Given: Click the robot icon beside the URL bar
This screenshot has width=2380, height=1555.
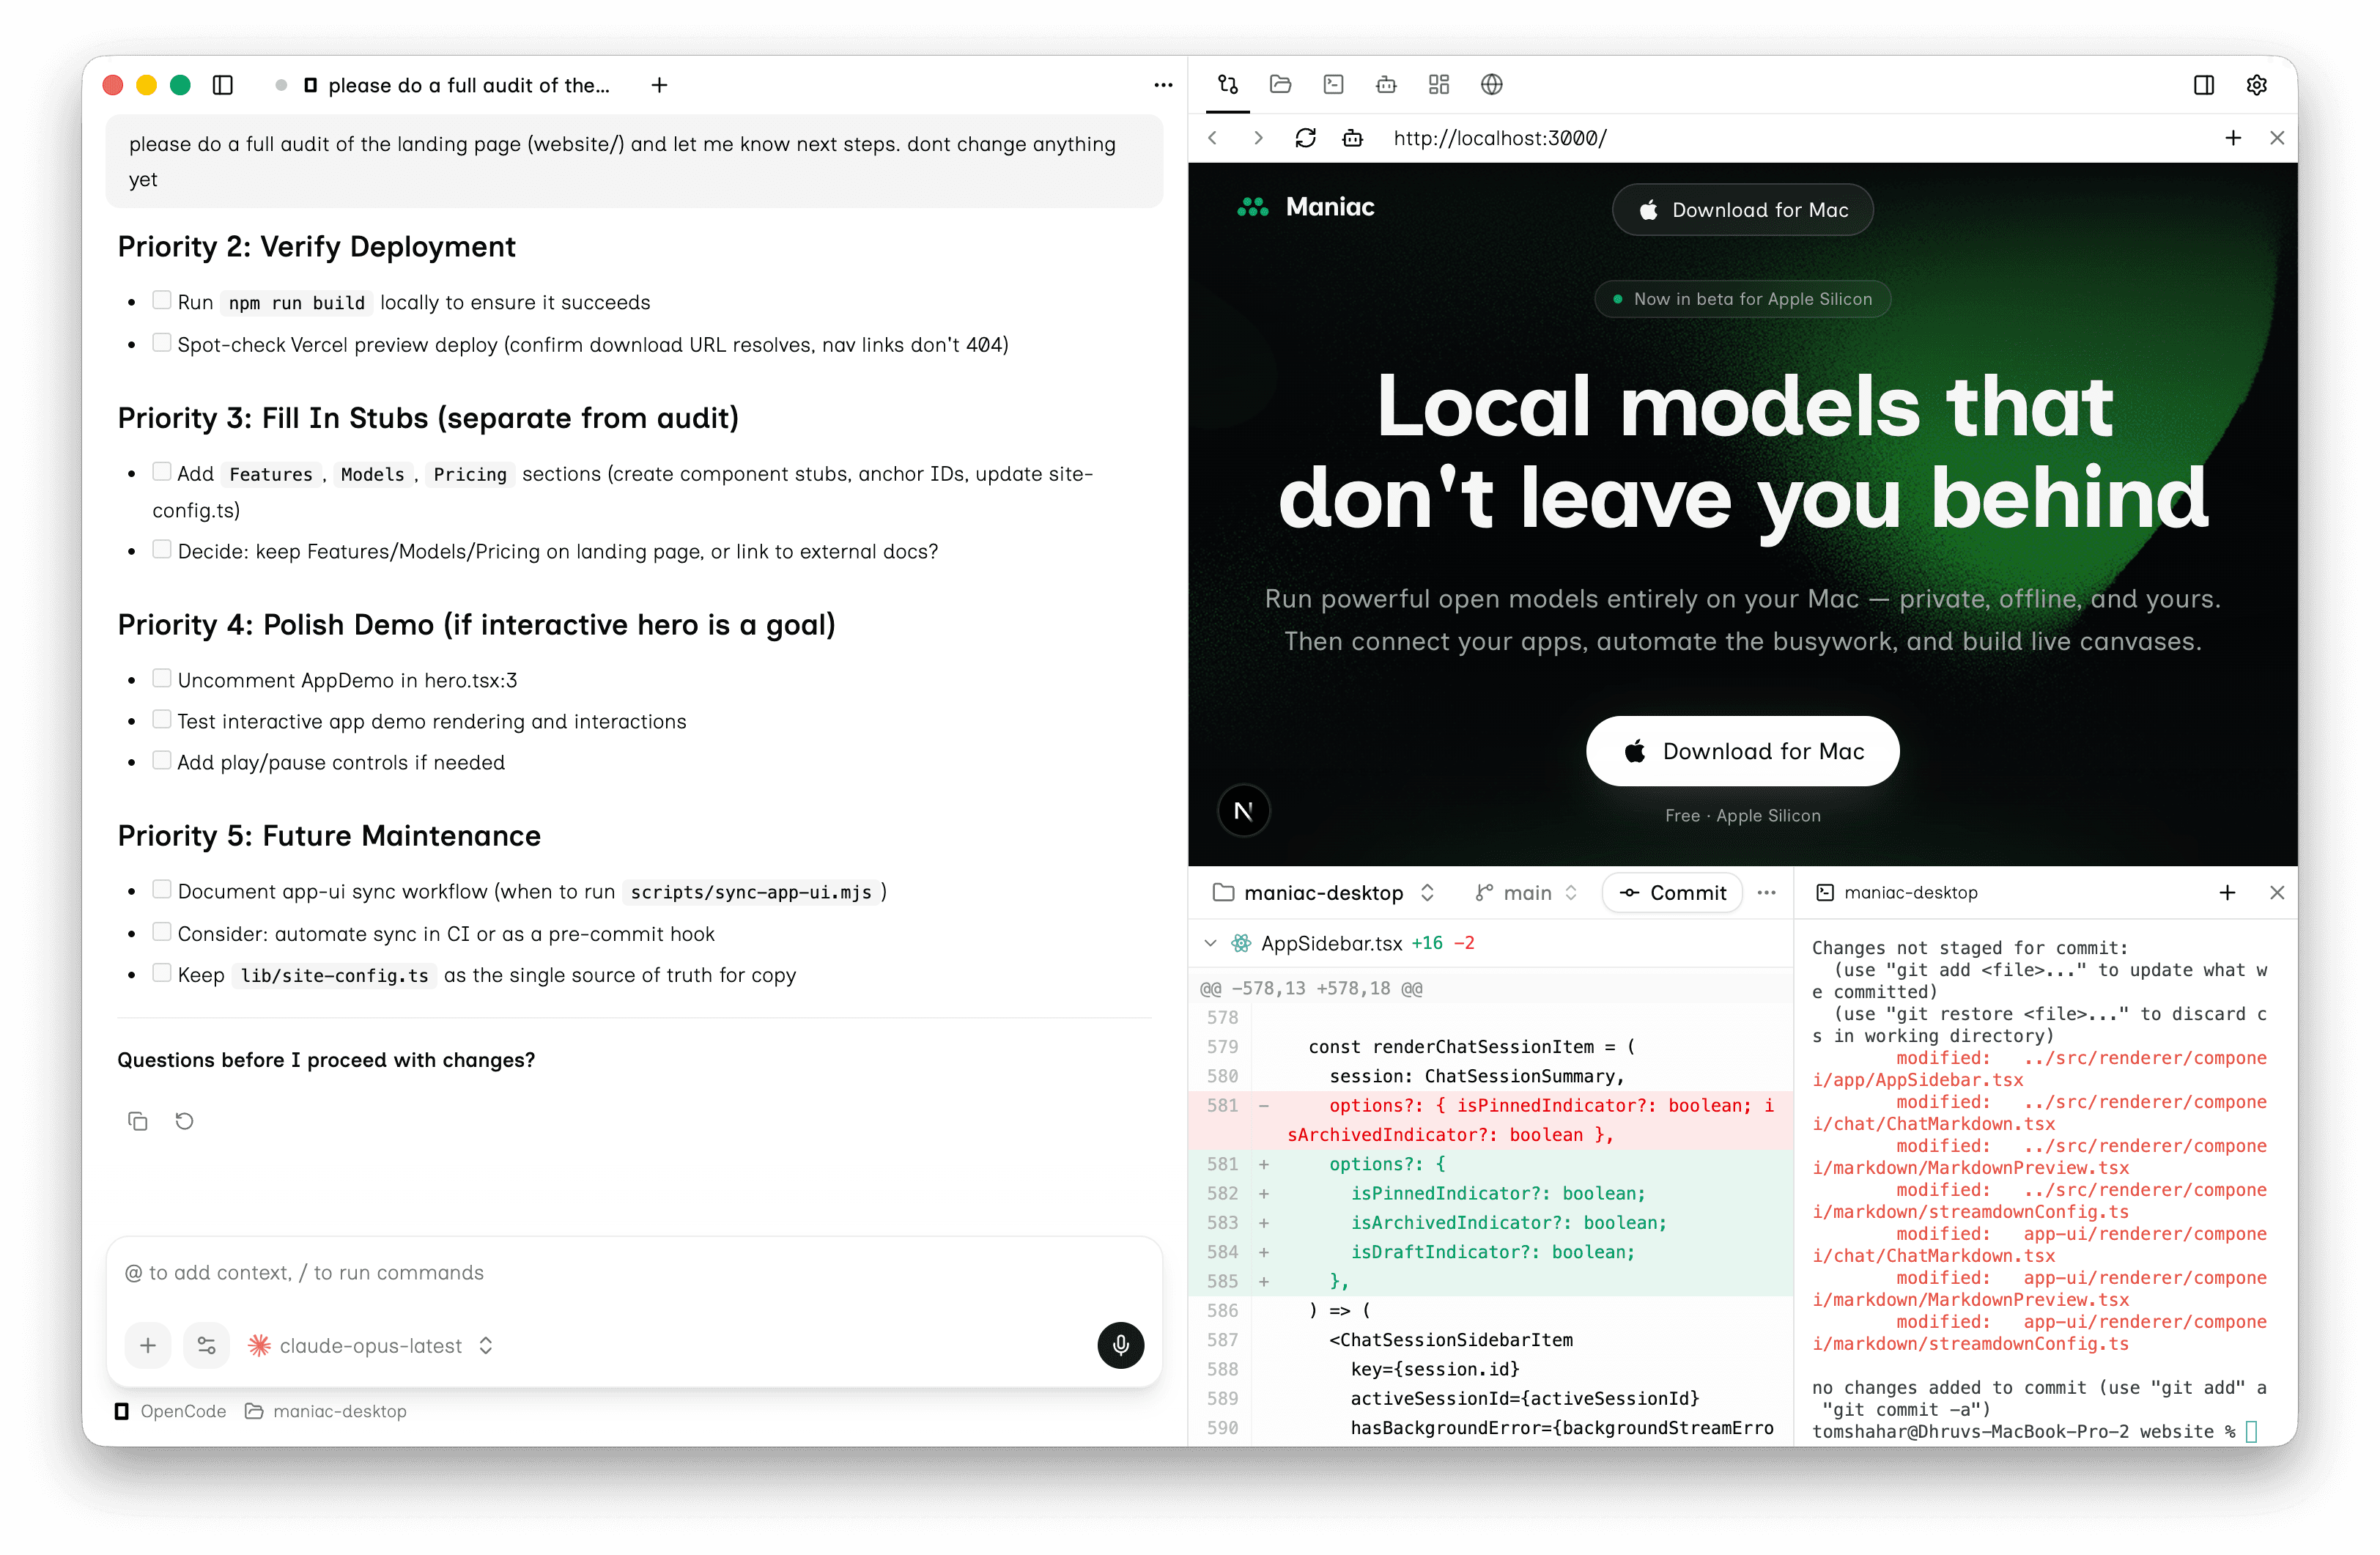Looking at the screenshot, I should (x=1353, y=138).
